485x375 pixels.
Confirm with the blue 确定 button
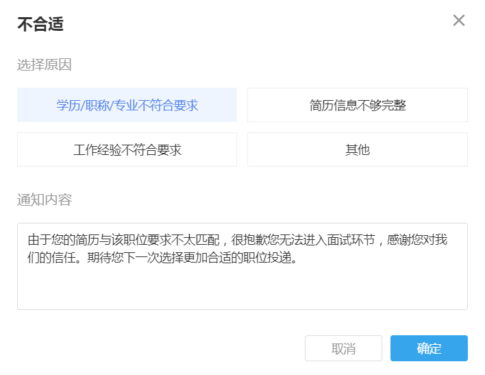[x=429, y=348]
